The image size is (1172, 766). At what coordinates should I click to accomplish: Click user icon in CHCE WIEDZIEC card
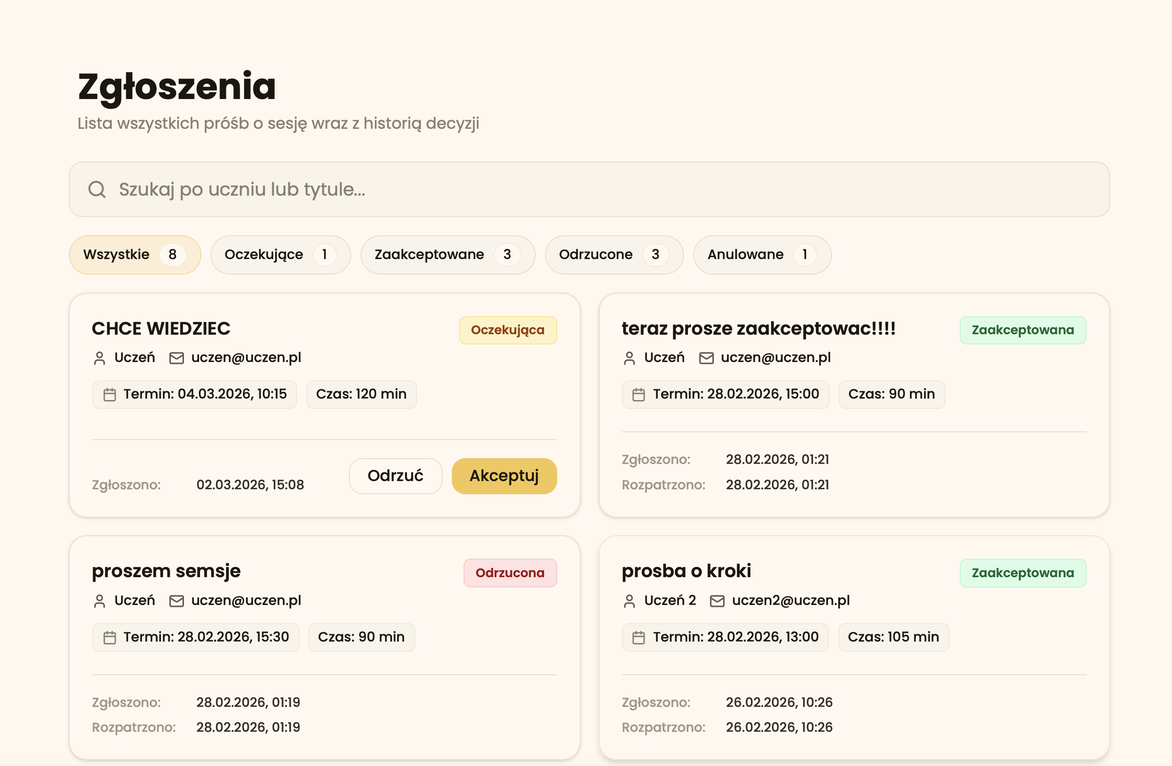tap(100, 358)
